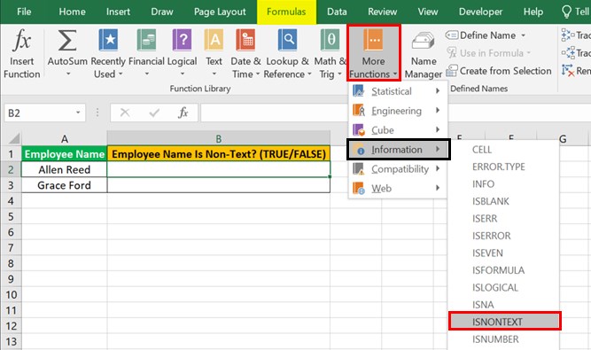Click Use in Formula
This screenshot has height=350, width=591.
point(488,53)
